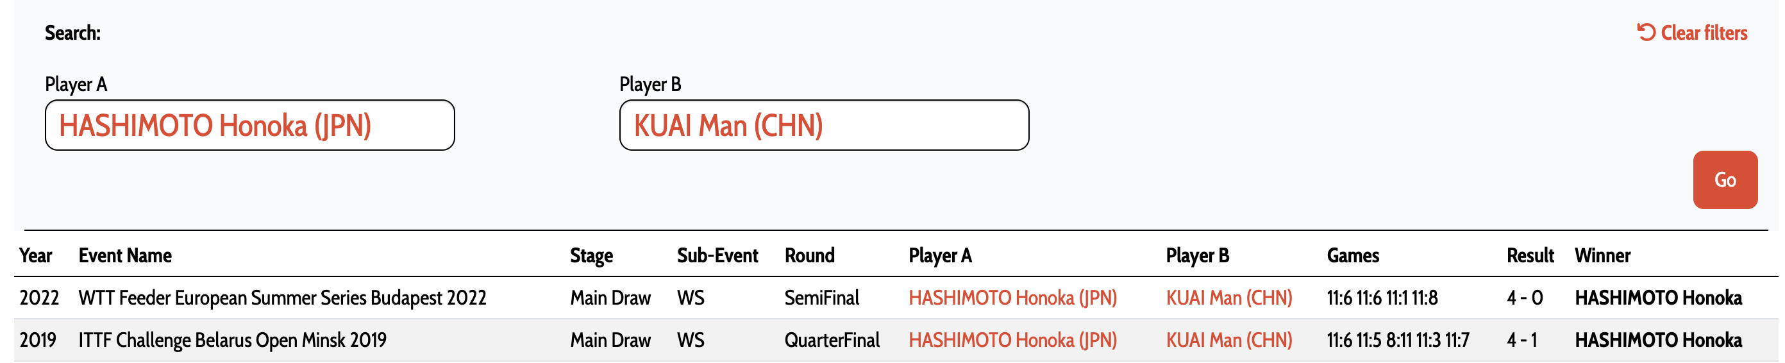Open HASHIMOTO Honoka link in 2019 row

1012,340
